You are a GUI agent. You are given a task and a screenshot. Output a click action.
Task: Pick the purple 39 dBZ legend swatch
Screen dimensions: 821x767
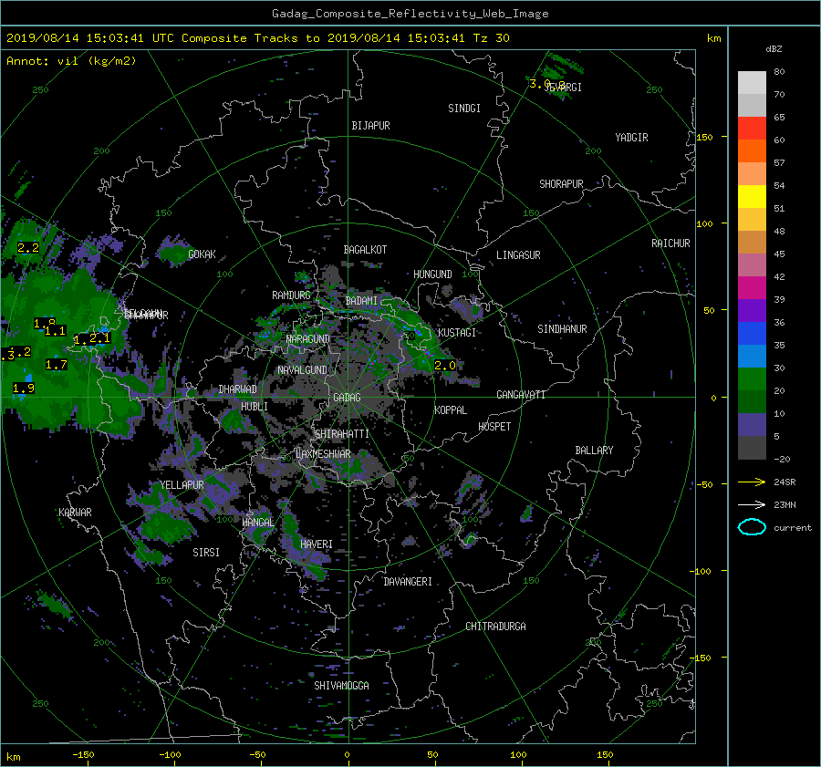point(752,310)
